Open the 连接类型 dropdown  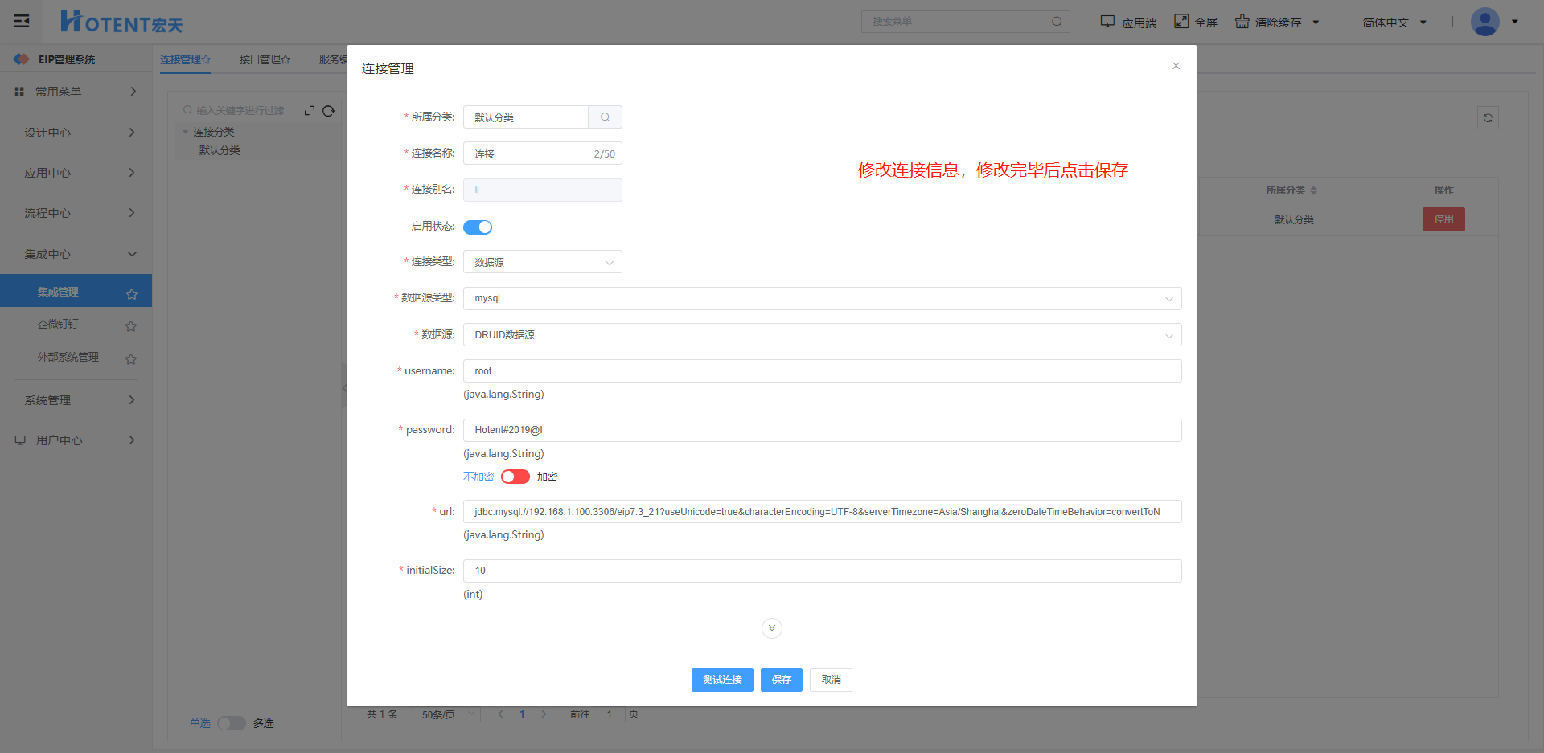542,262
